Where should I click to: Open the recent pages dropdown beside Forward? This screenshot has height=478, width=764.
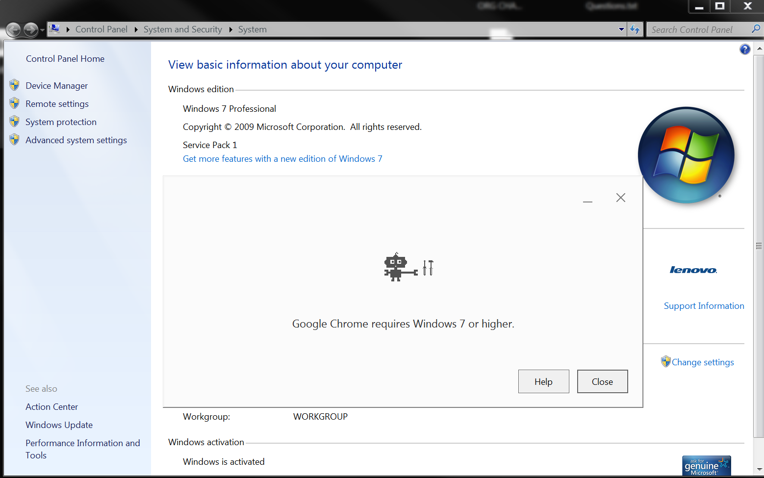point(42,30)
